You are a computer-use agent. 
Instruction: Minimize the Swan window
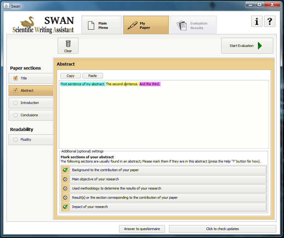click(x=251, y=5)
